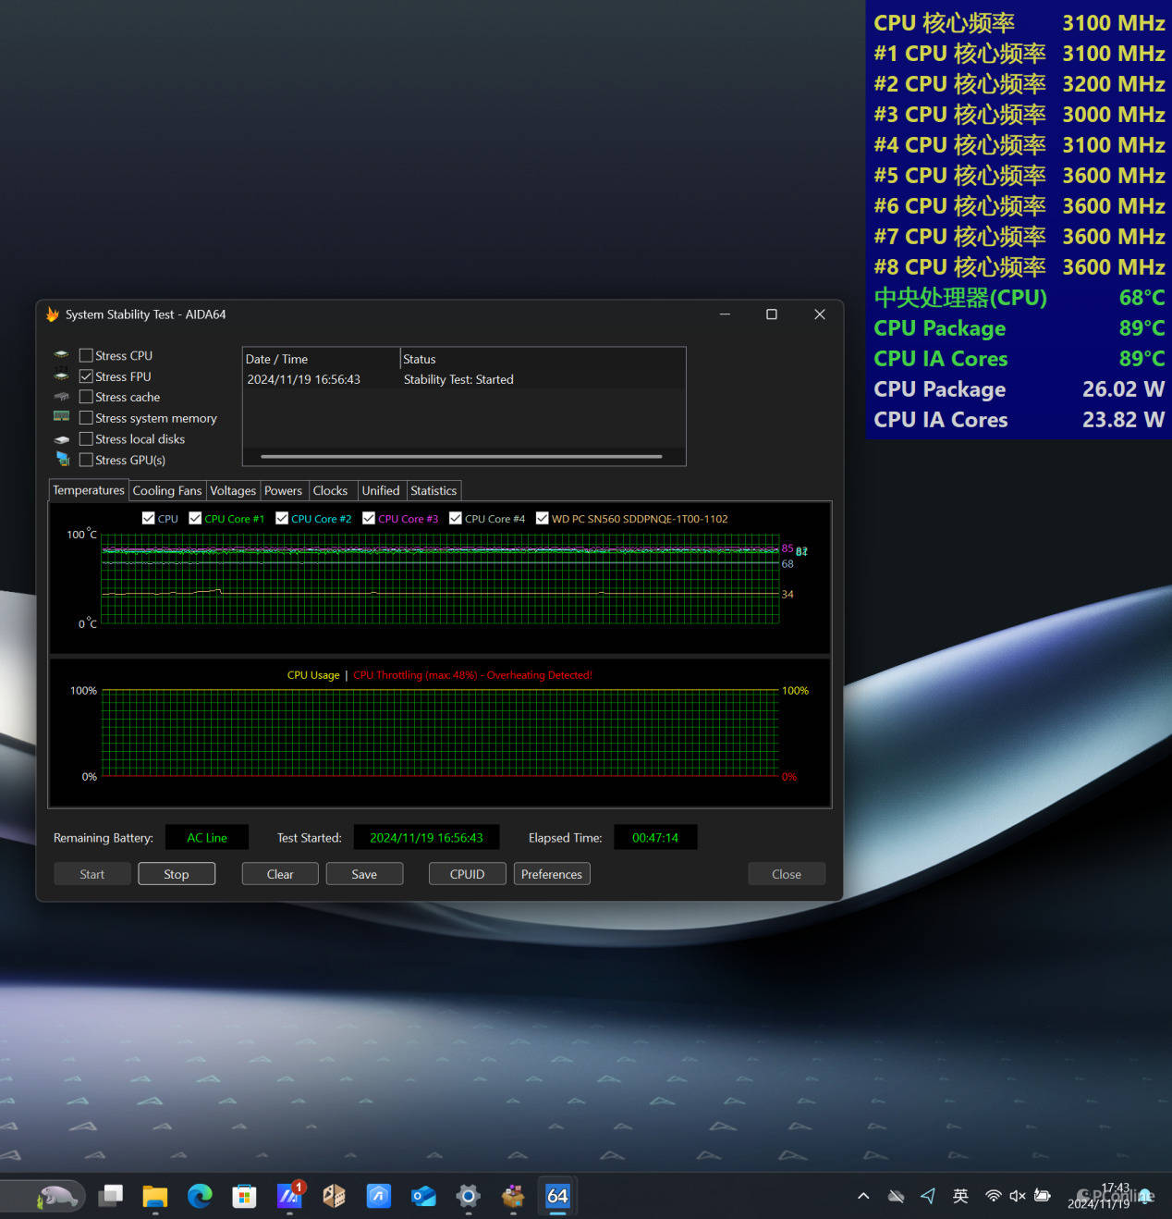Click the log list horizontal scrollbar

(x=461, y=456)
